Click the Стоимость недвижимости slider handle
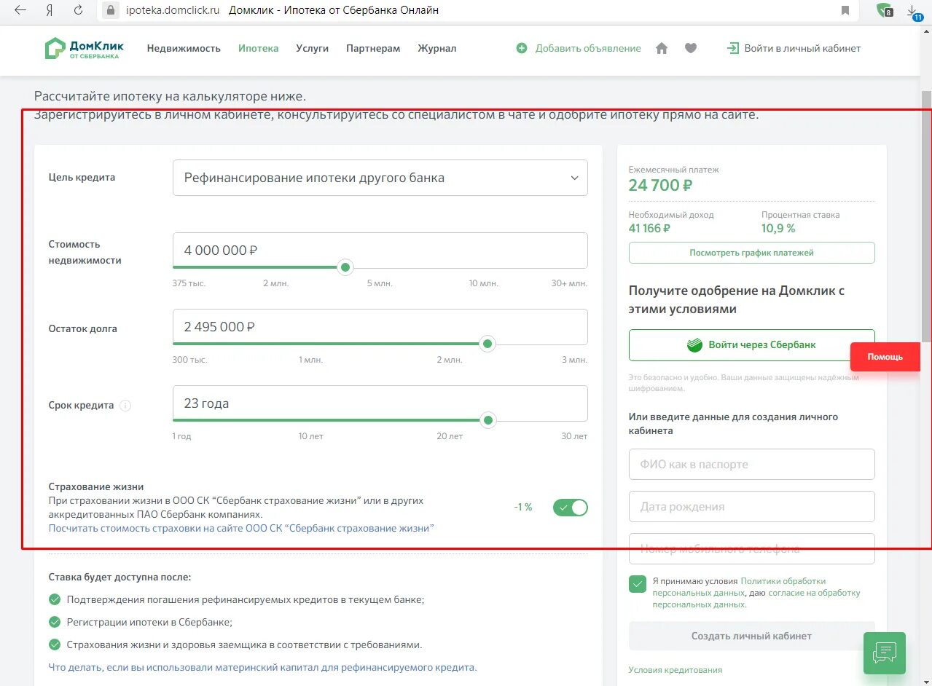 346,267
